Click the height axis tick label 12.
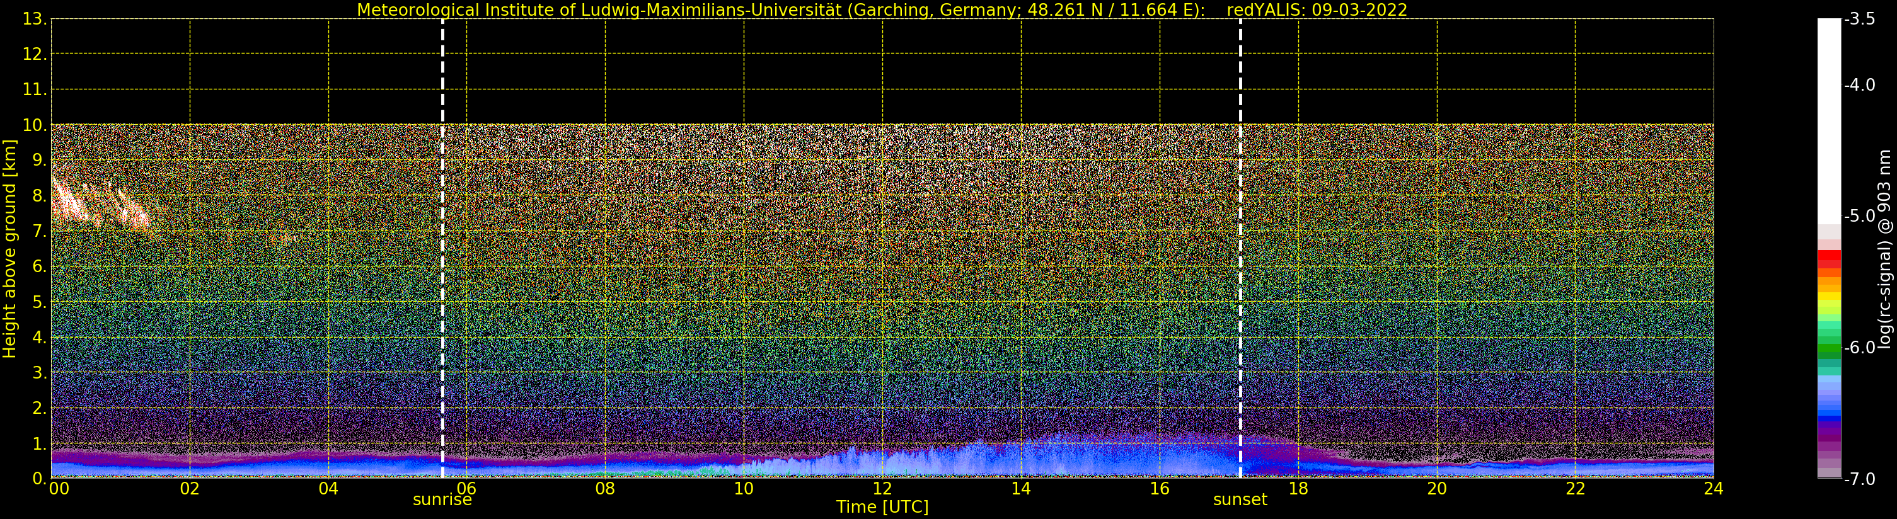Screen dimensions: 1897x519 click(34, 54)
